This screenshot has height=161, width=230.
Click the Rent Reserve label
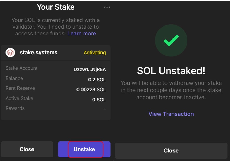coord(20,88)
